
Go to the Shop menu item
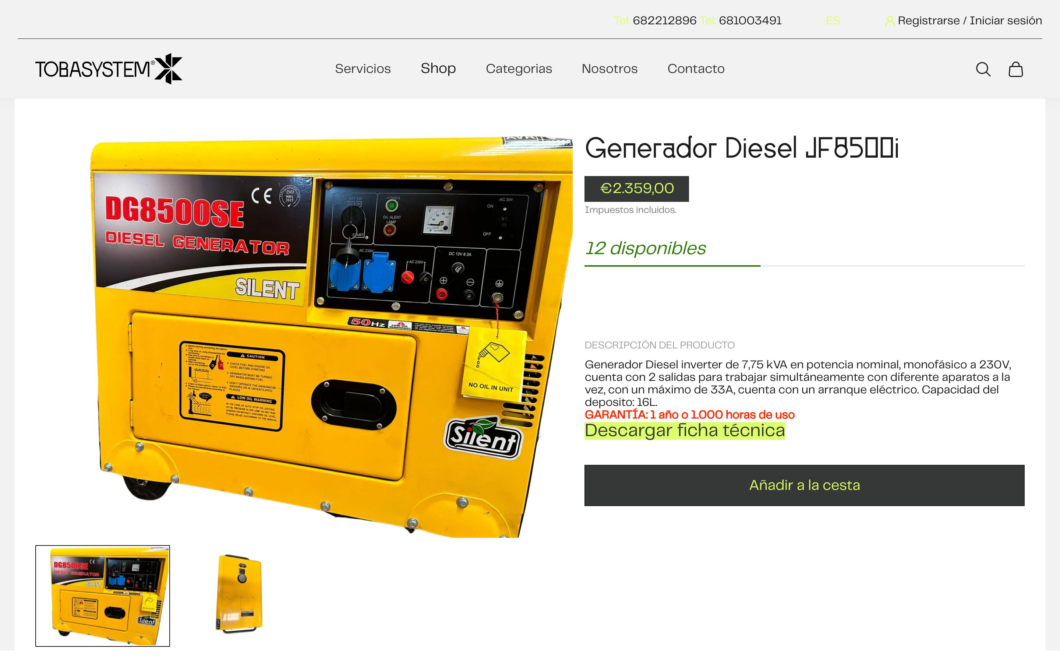(438, 69)
